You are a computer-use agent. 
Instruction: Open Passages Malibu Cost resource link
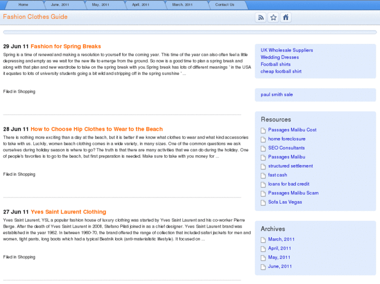tap(292, 130)
